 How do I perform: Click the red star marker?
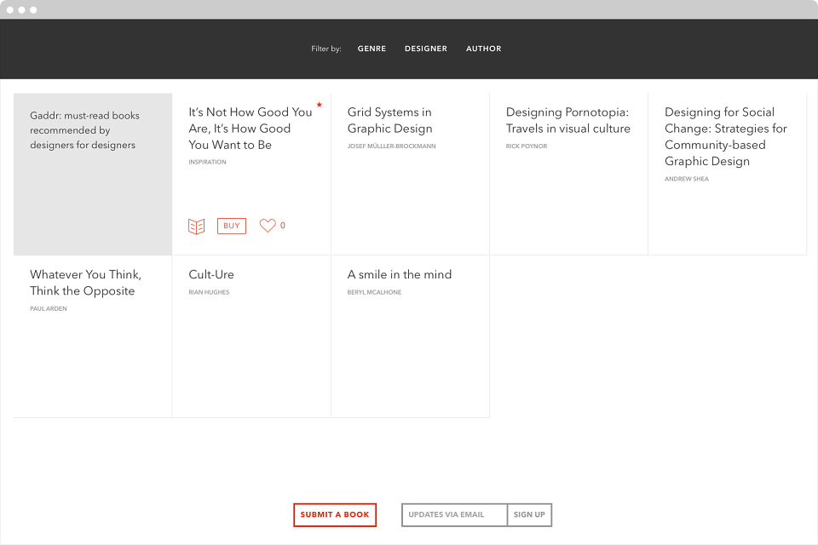(x=320, y=105)
